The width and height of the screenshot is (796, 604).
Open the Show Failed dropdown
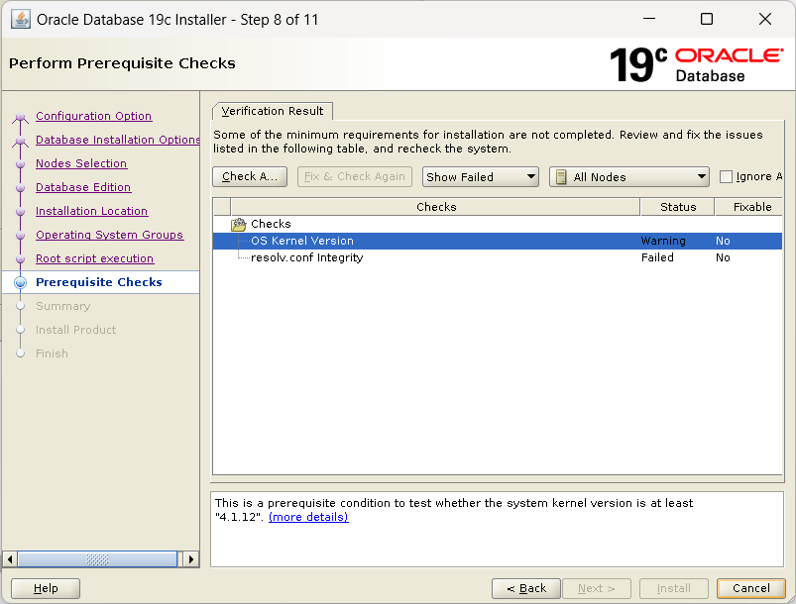pos(480,177)
